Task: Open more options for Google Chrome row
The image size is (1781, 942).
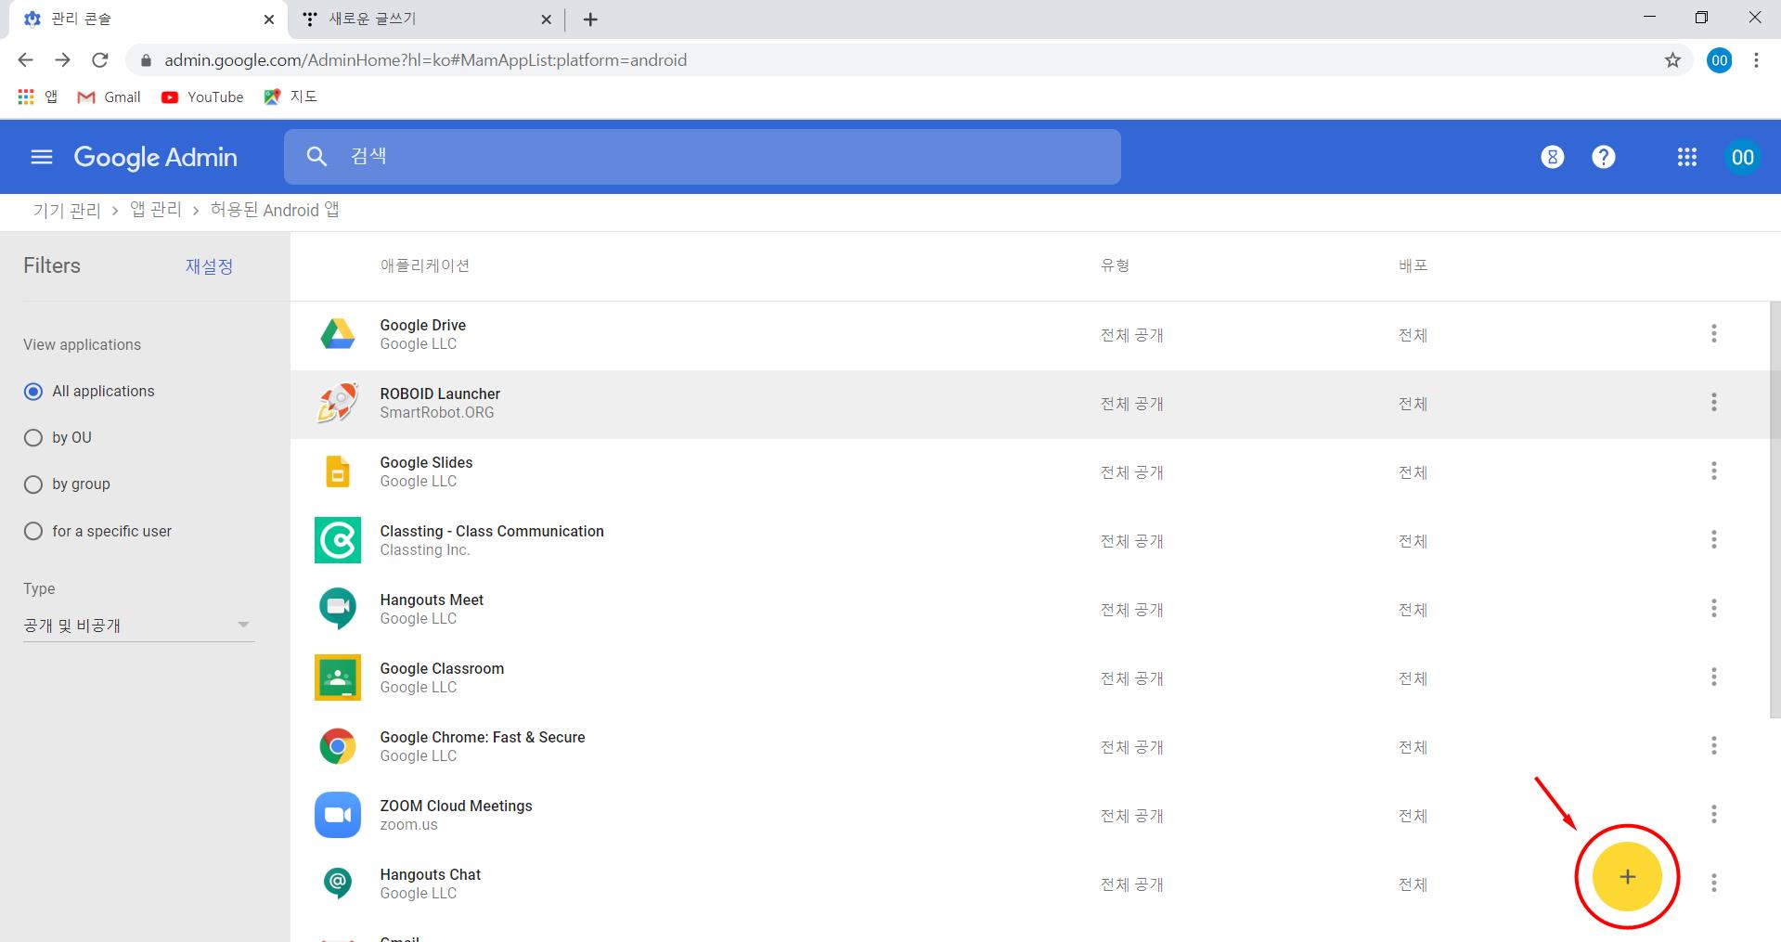Action: [1713, 745]
